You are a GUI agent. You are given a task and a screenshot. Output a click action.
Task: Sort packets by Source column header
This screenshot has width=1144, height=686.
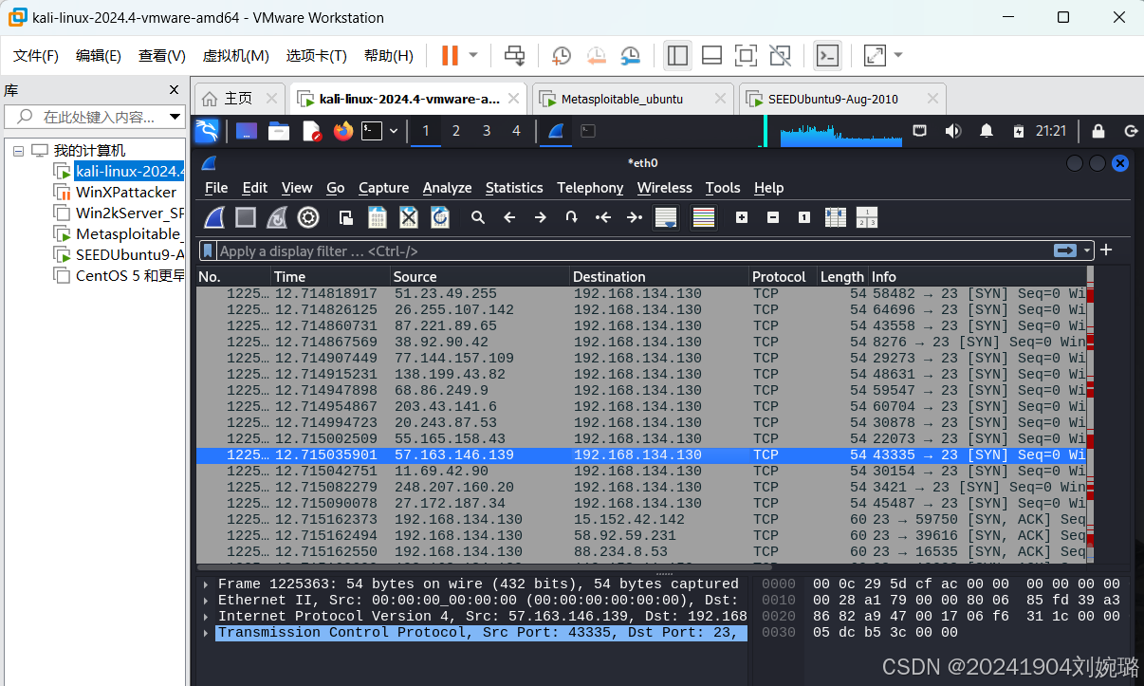click(x=481, y=277)
